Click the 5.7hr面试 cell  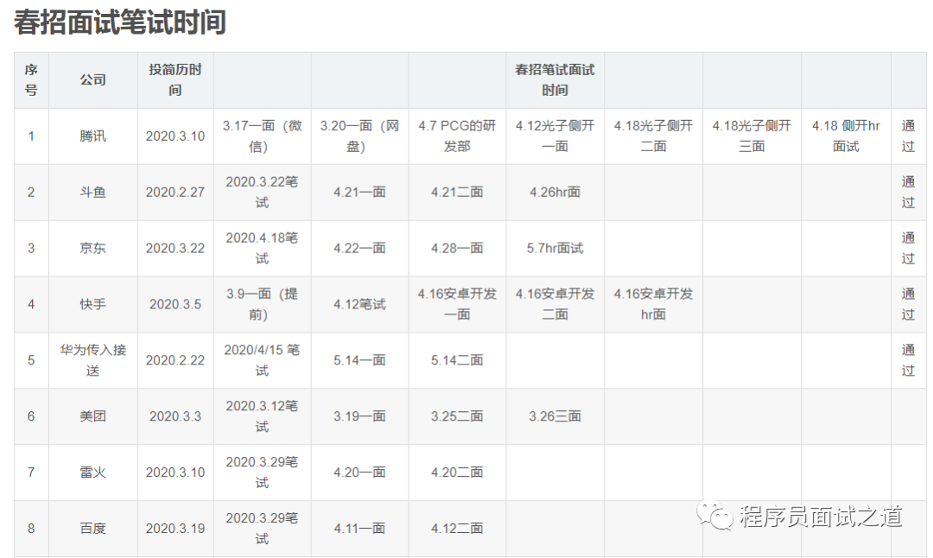click(555, 248)
